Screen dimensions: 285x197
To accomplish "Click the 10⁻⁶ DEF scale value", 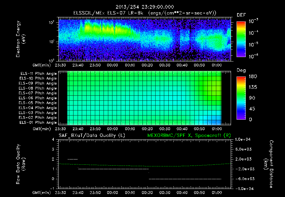I will tap(254, 56).
